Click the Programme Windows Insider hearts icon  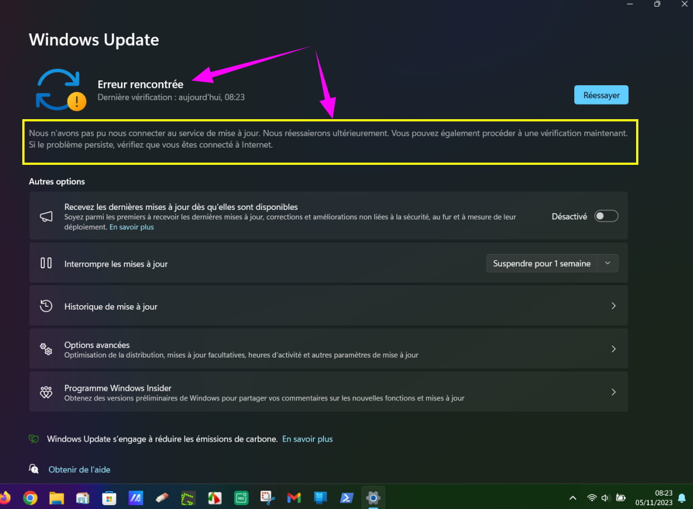(x=46, y=392)
